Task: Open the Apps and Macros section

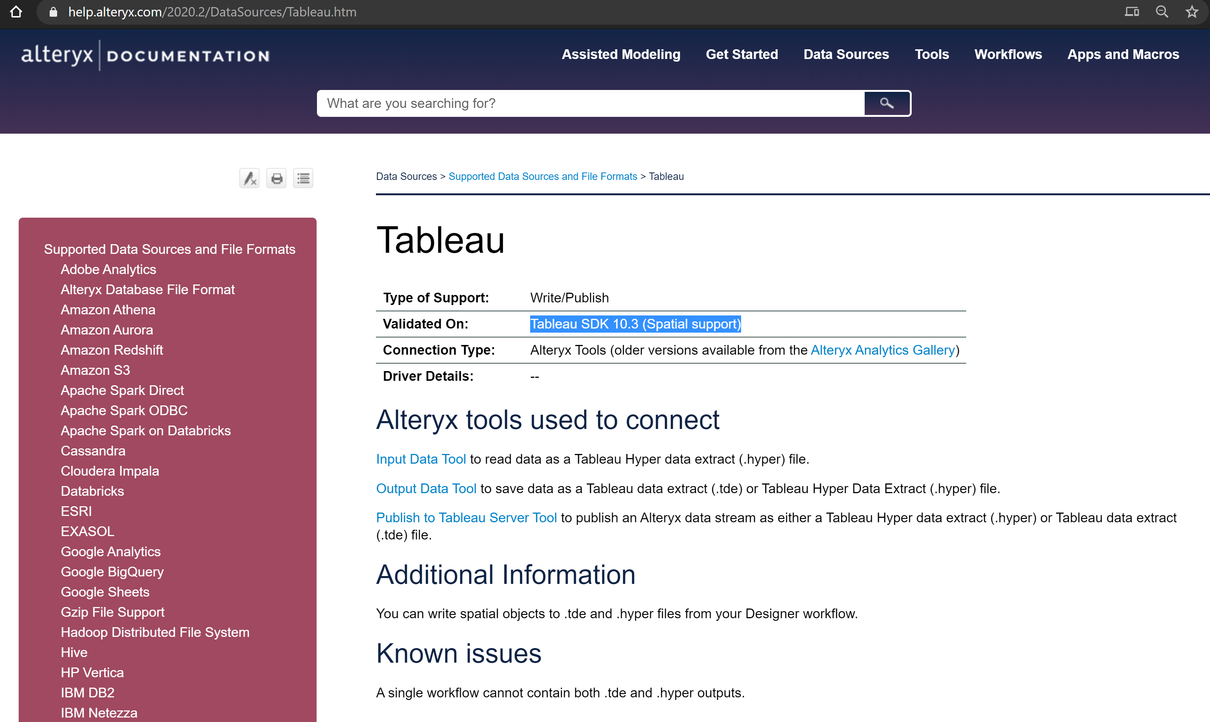Action: coord(1123,55)
